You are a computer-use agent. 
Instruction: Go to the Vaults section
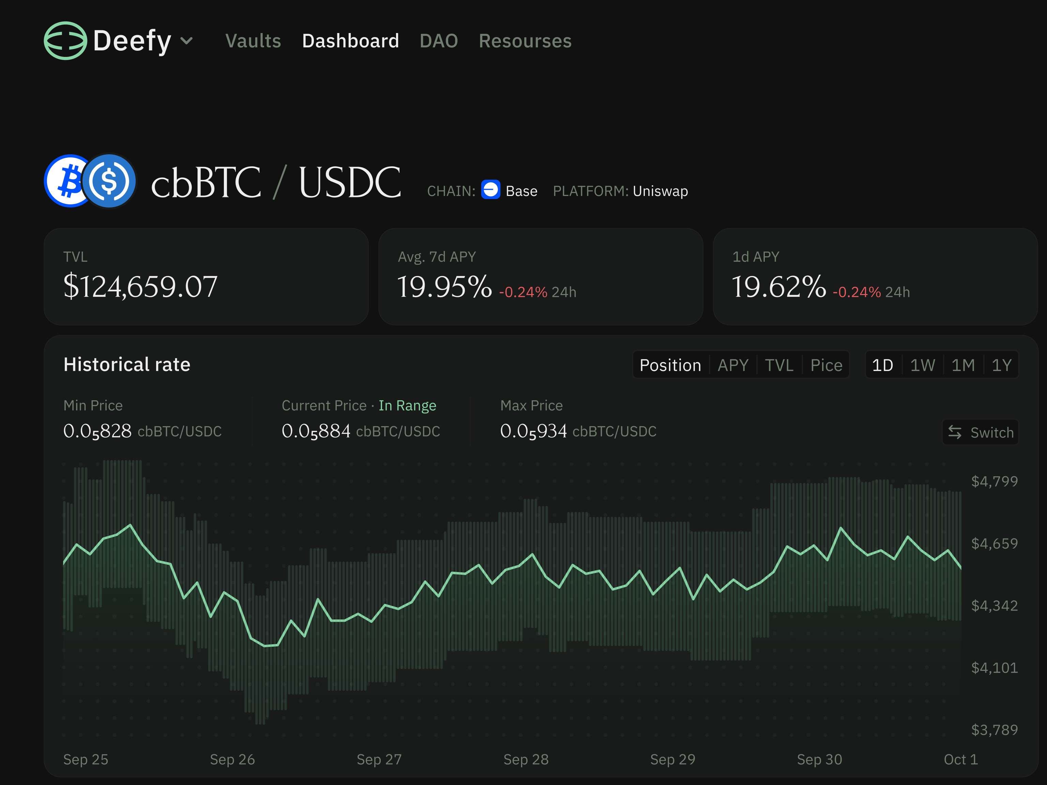click(253, 41)
